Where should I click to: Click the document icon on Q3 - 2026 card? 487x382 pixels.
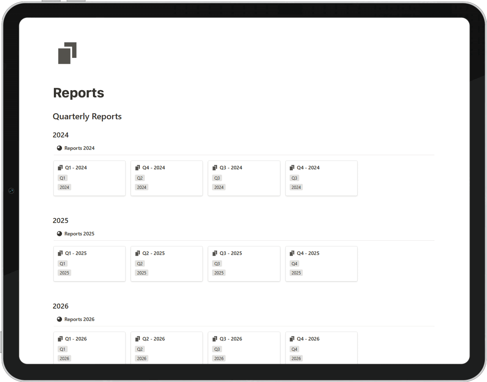[215, 339]
